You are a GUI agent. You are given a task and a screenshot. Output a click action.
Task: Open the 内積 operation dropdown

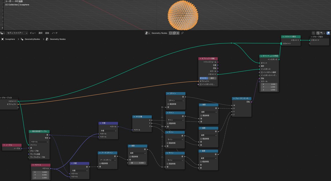[79, 170]
